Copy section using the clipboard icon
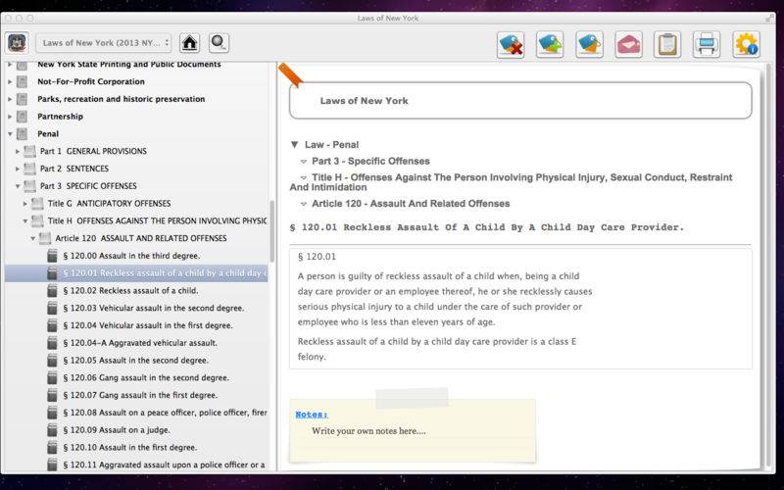The height and width of the screenshot is (490, 784). coord(667,44)
